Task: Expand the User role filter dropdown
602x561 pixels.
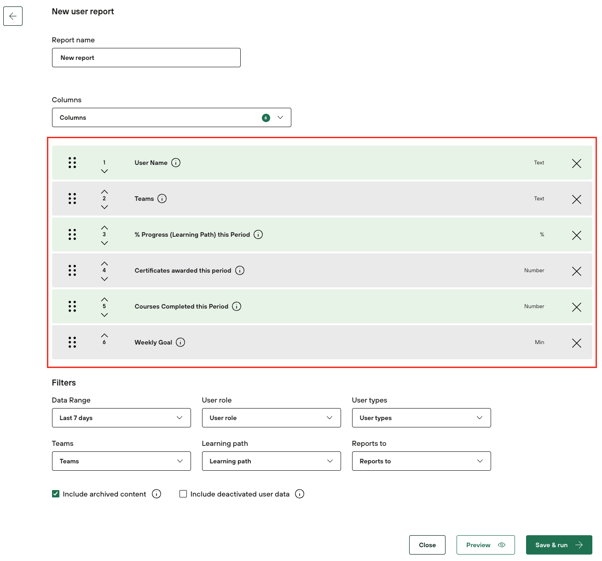Action: click(271, 418)
